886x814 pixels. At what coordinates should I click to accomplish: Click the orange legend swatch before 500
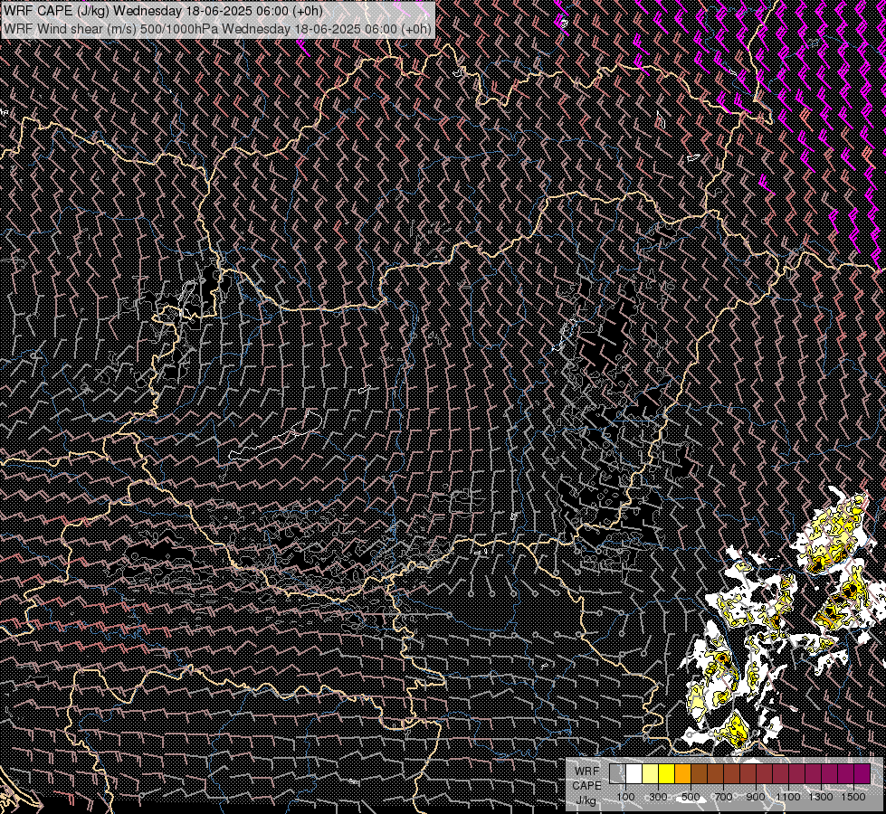point(682,773)
